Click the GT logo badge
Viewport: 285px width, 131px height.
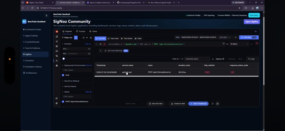click(24, 21)
